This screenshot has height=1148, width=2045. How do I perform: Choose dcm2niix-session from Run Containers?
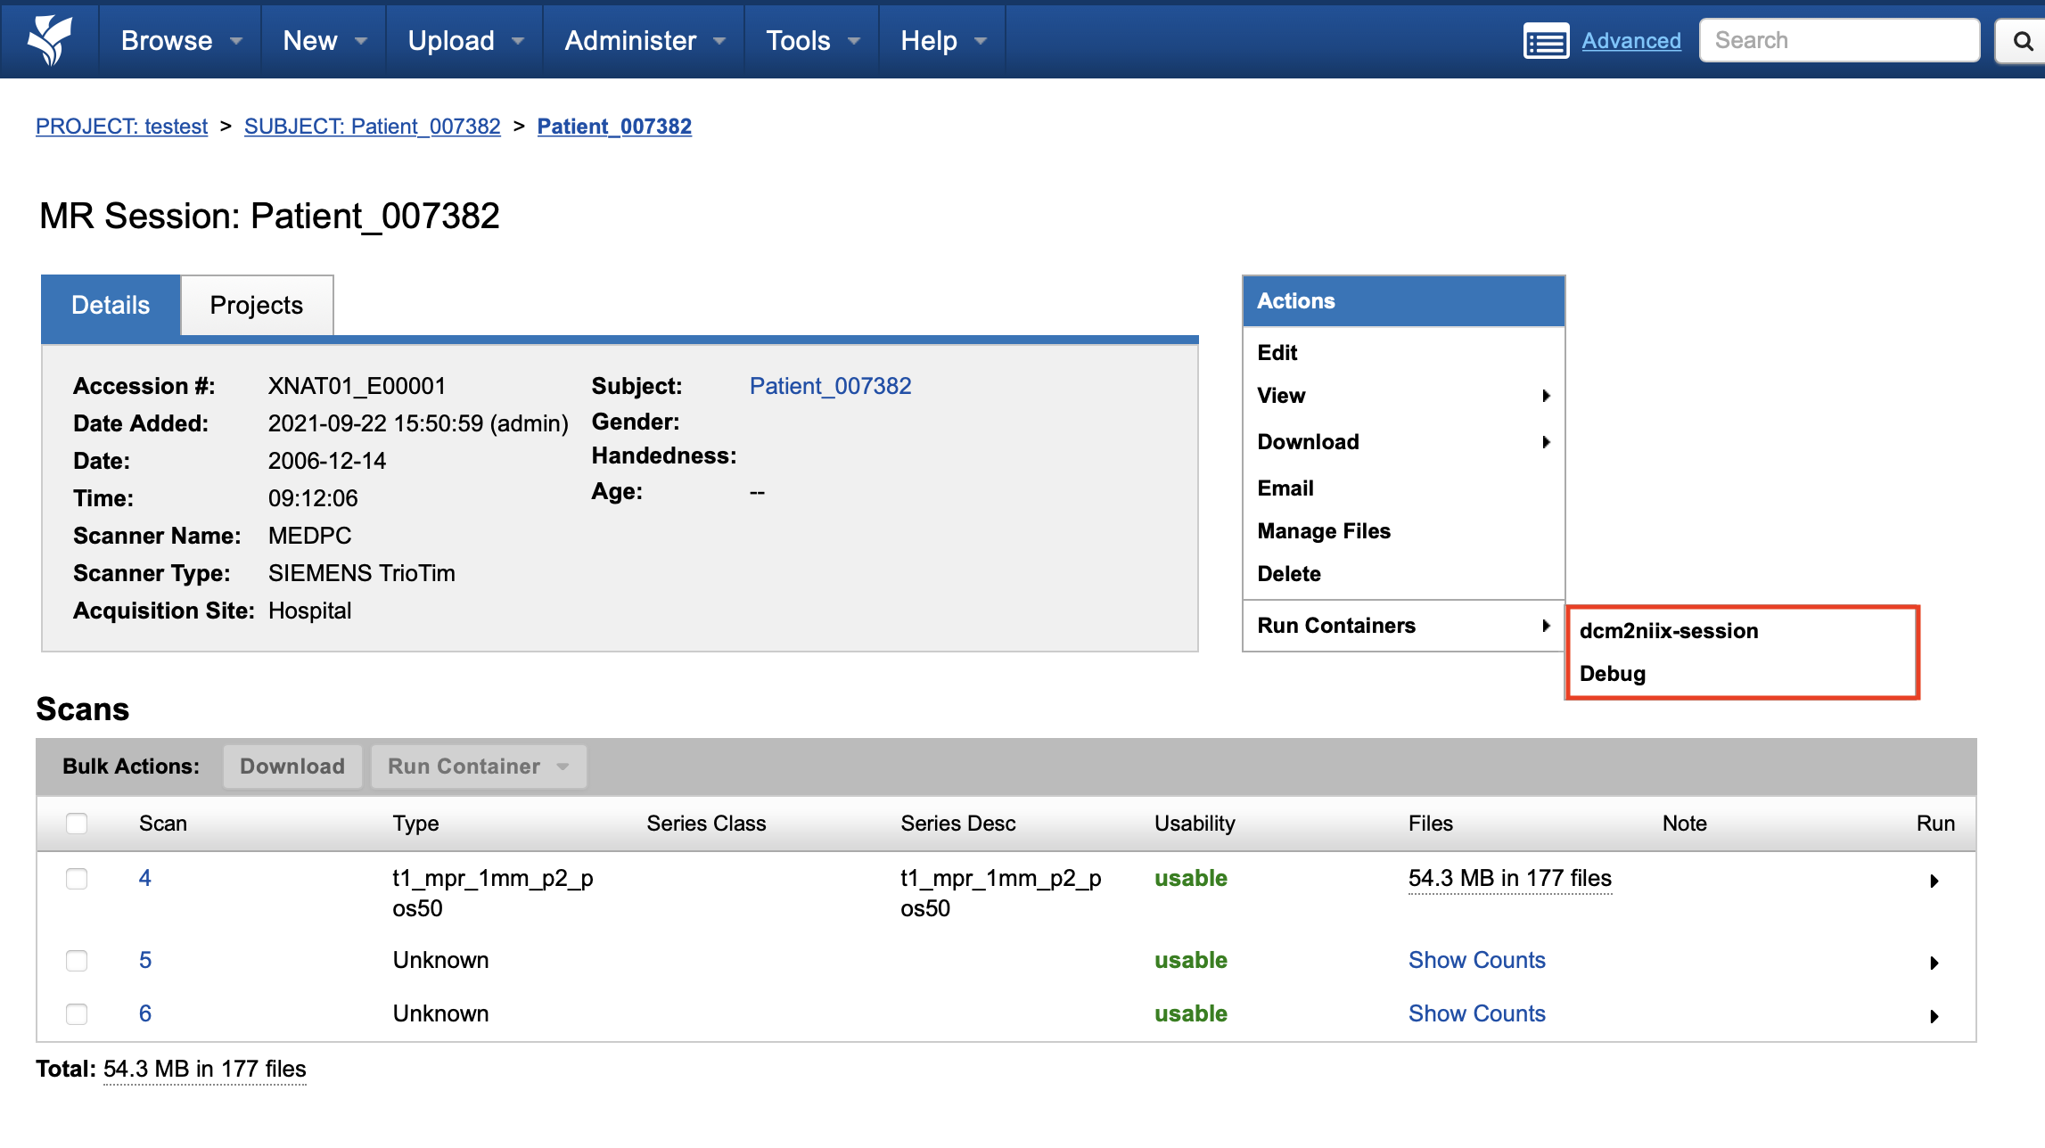pos(1668,631)
